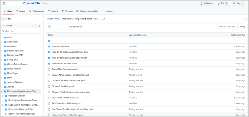Viewport: 249px width, 117px height.
Task: Click the Notifications bell button
Action: 207,3
